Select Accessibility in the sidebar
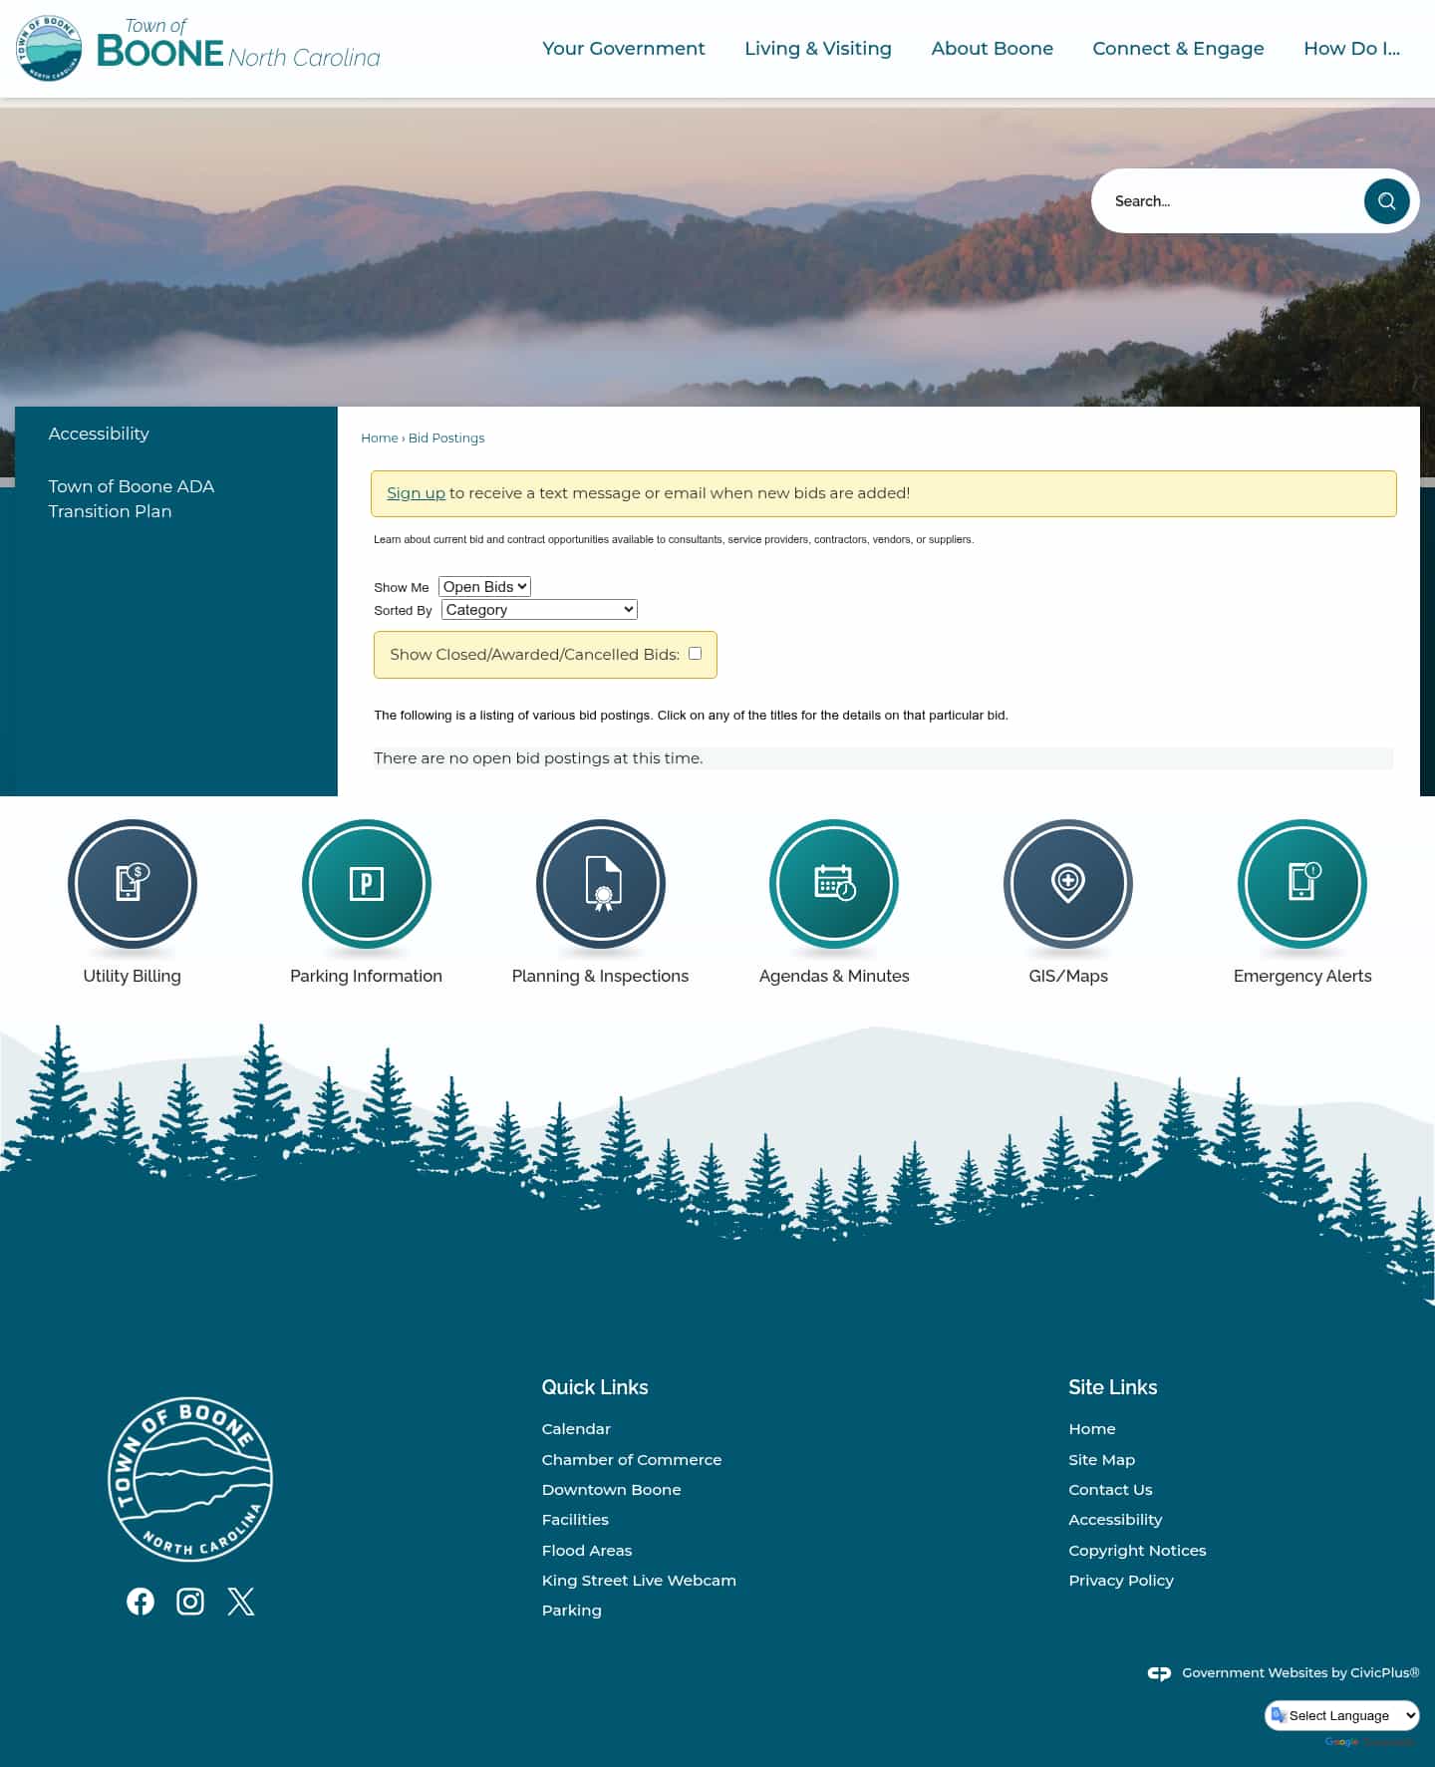Viewport: 1435px width, 1767px height. click(x=99, y=434)
